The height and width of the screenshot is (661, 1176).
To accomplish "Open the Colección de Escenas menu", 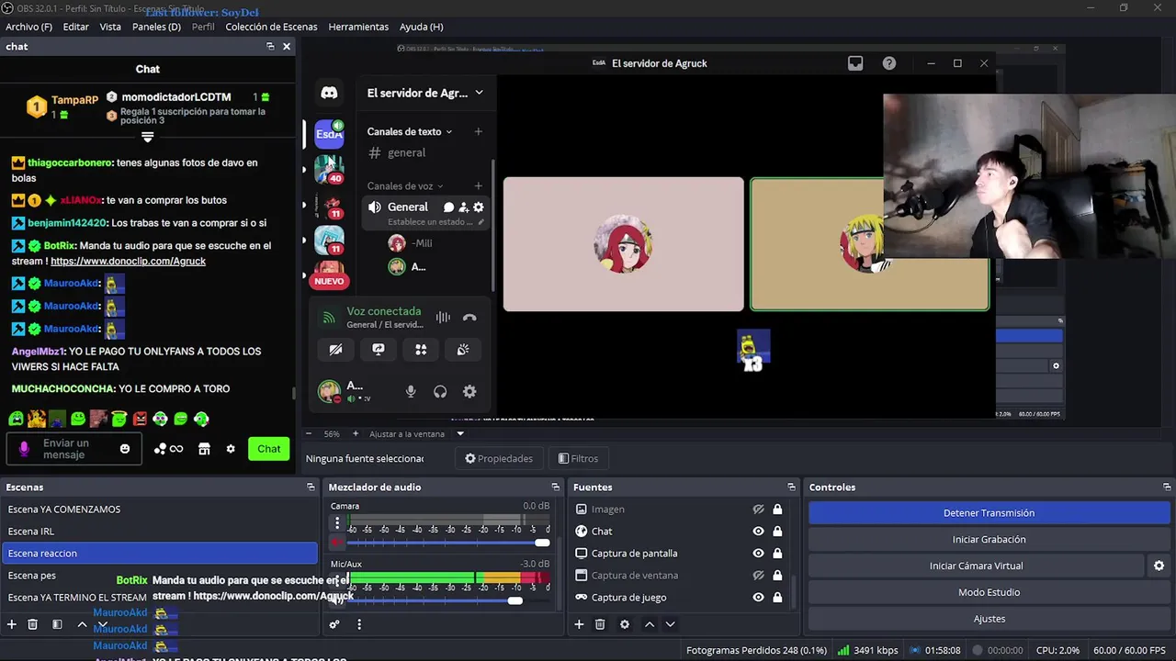I will point(271,27).
